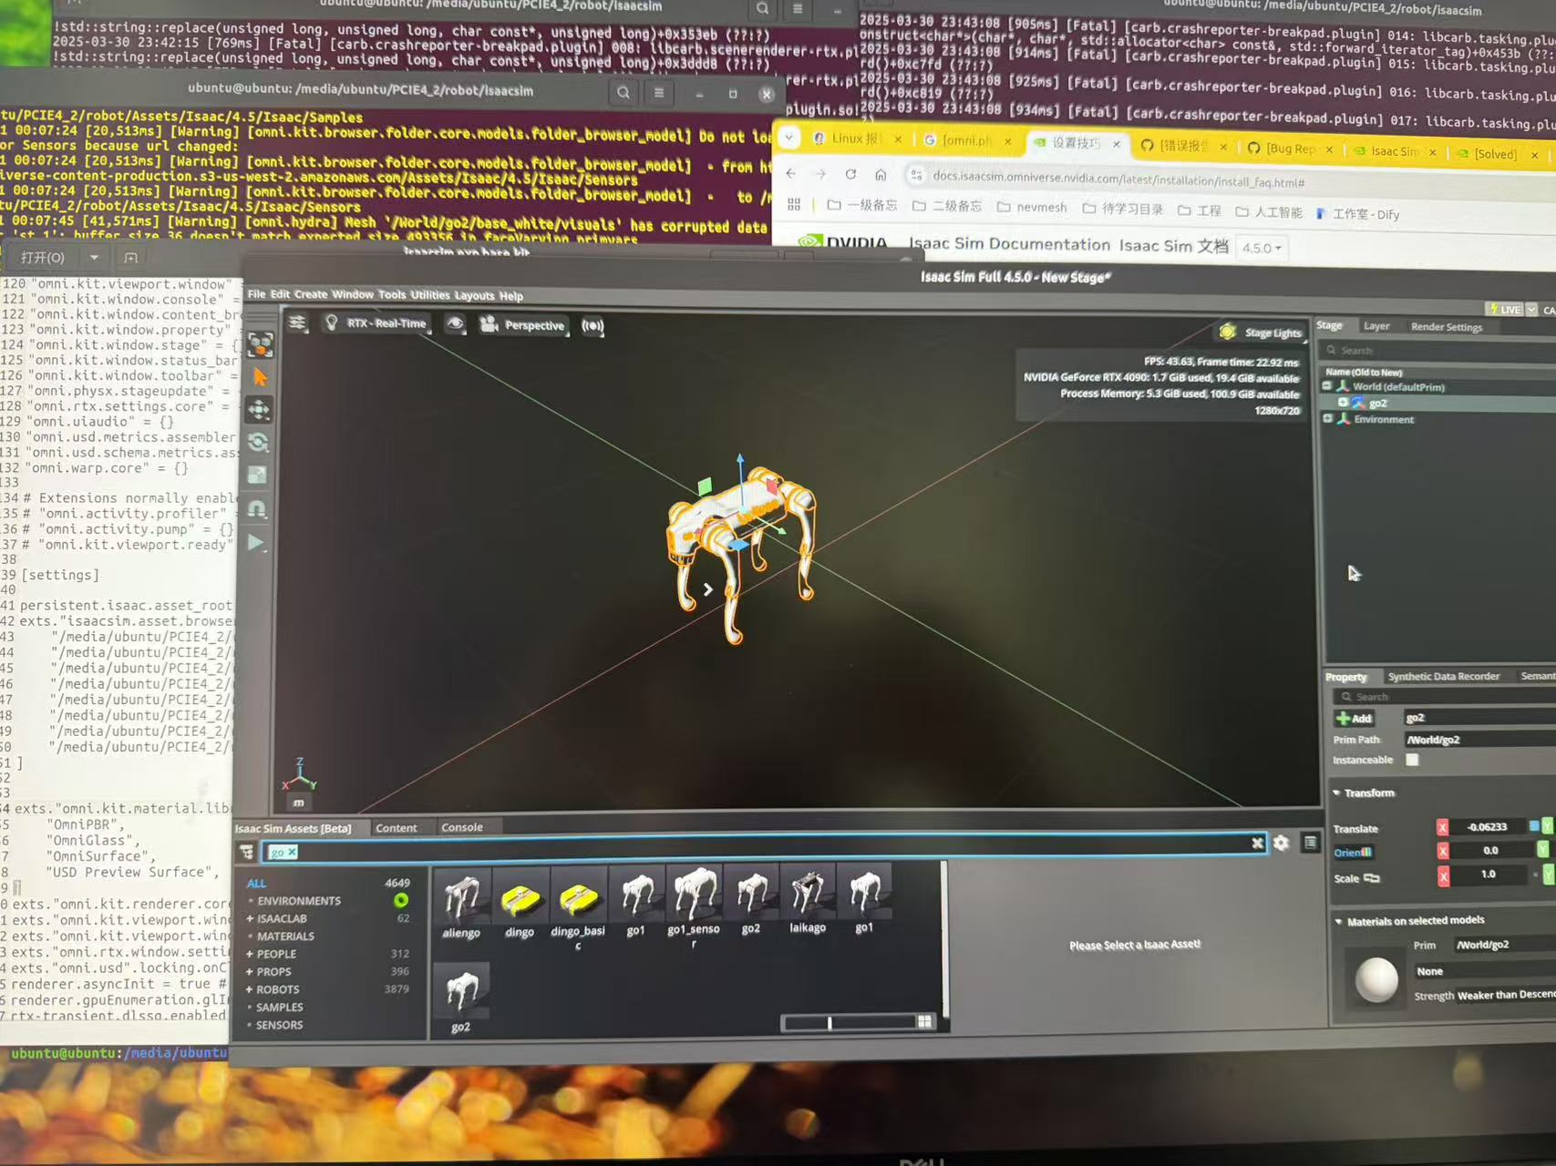
Task: Toggle the Scale link-axes icon
Action: point(1372,878)
